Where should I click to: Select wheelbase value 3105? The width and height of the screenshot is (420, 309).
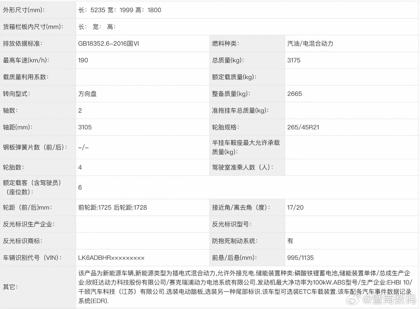coord(85,127)
